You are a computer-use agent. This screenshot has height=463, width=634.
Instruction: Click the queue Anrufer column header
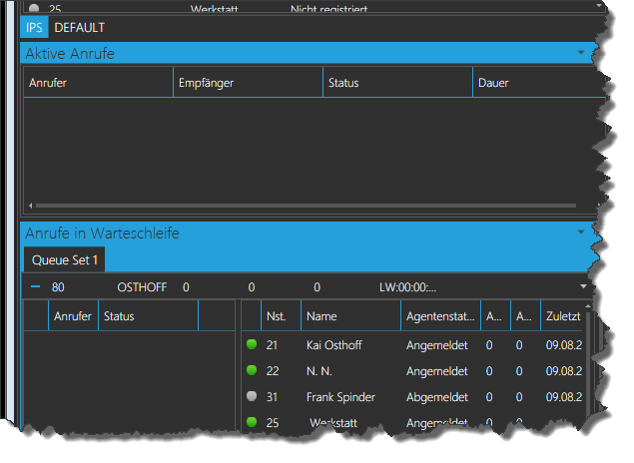[73, 316]
